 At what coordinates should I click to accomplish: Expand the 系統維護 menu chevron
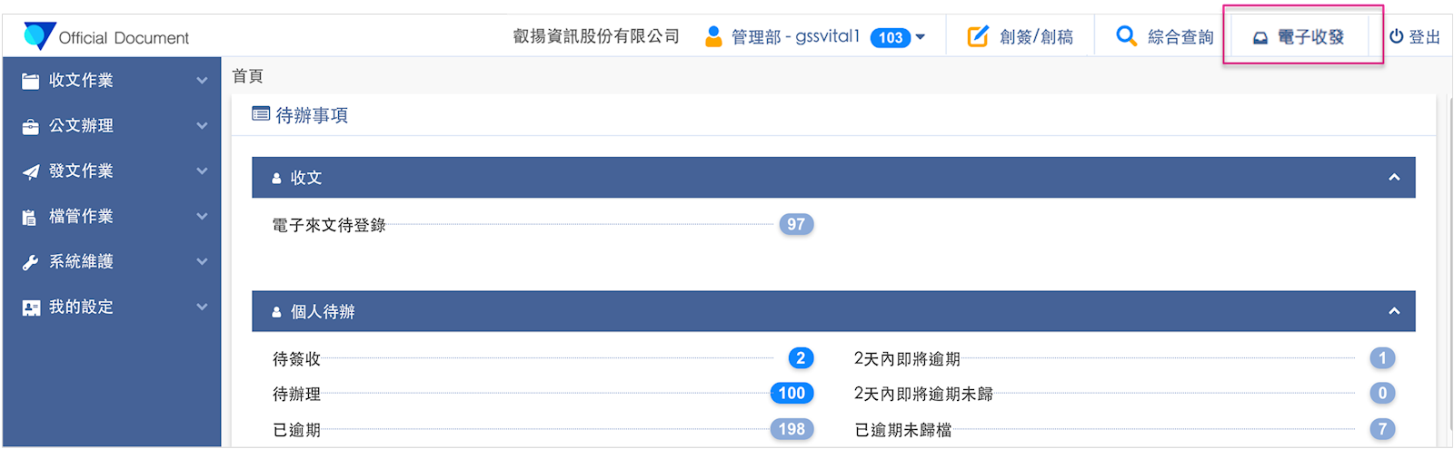202,262
